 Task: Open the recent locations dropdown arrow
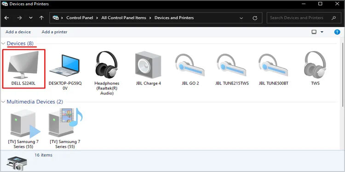[x=31, y=18]
